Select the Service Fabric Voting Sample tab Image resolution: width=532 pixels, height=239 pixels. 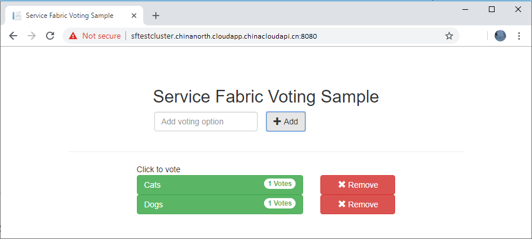[x=69, y=16]
